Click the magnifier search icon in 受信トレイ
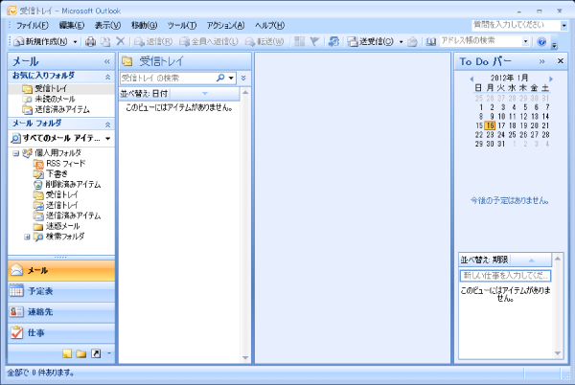This screenshot has width=575, height=385. coord(220,78)
